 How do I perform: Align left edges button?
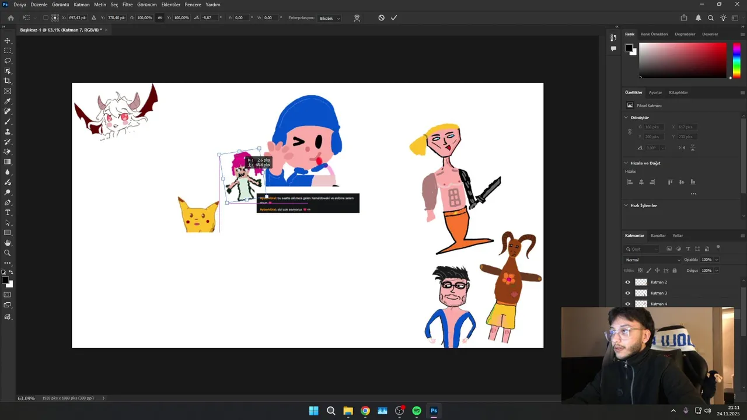click(630, 182)
